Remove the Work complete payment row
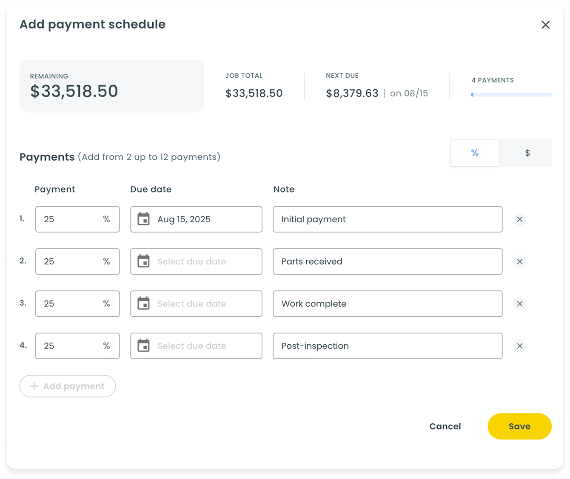The width and height of the screenshot is (570, 479). 519,303
